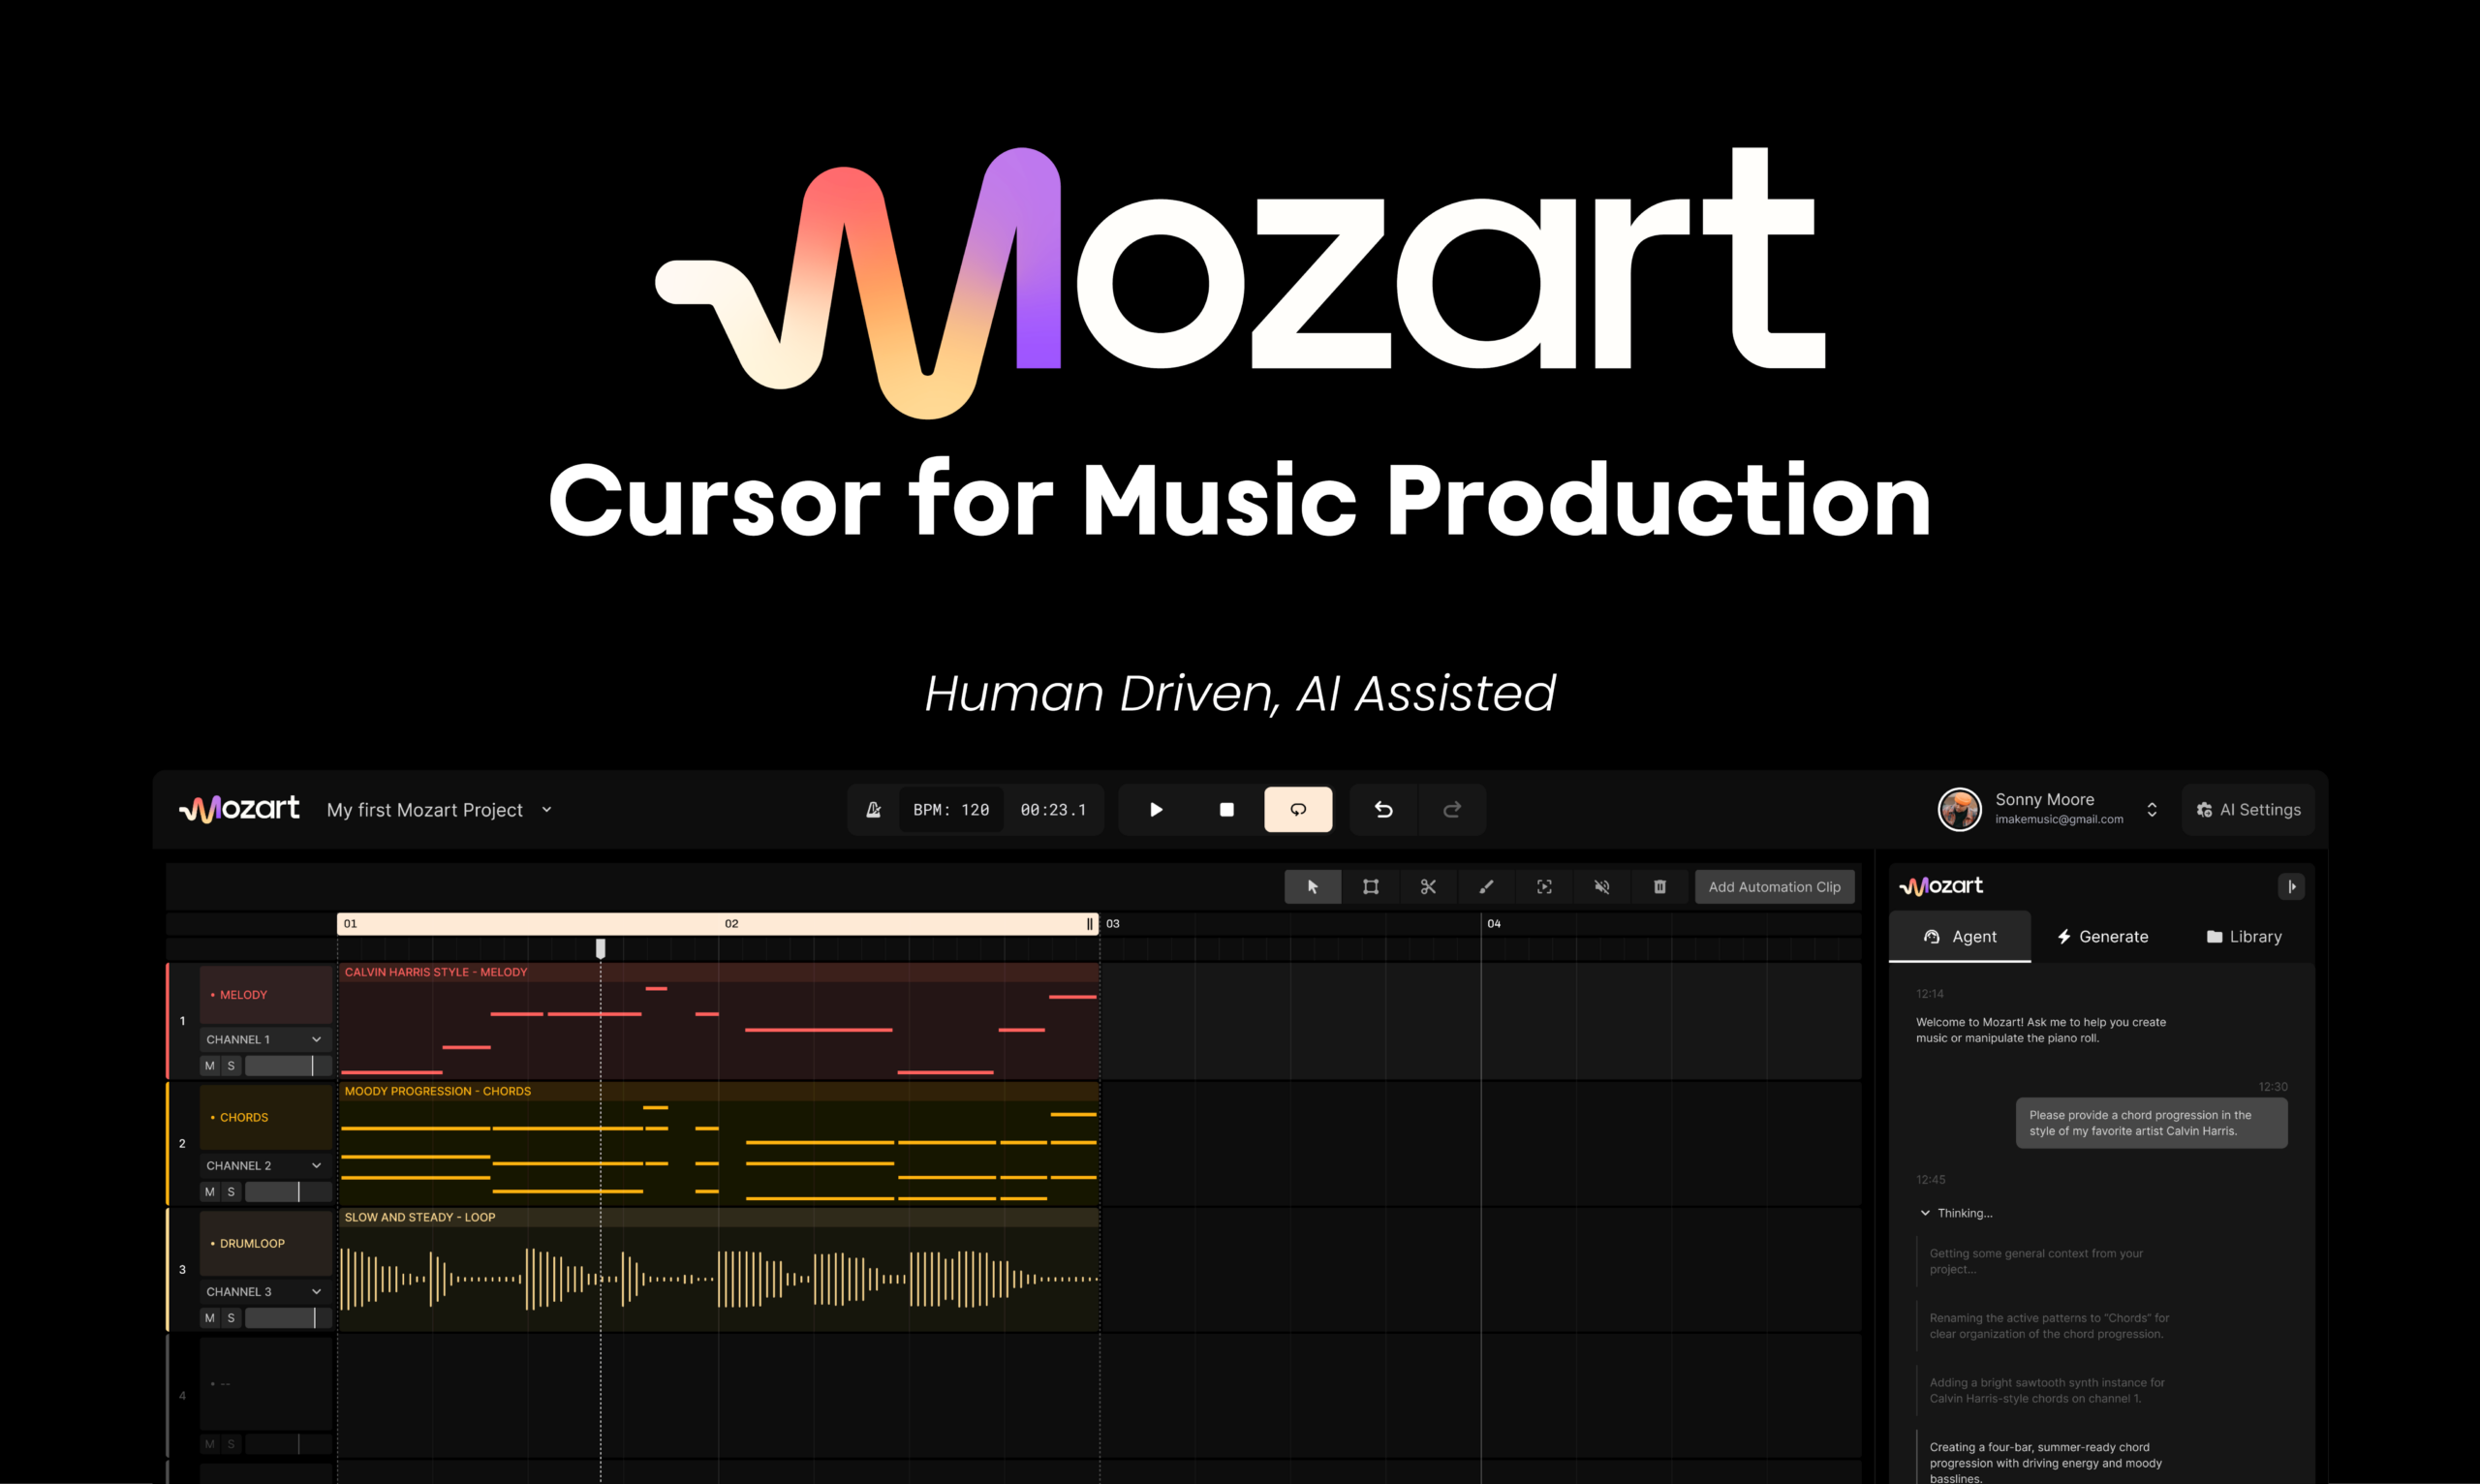This screenshot has width=2480, height=1484.
Task: Open the CHANNEL 1 dropdown
Action: click(x=265, y=1040)
